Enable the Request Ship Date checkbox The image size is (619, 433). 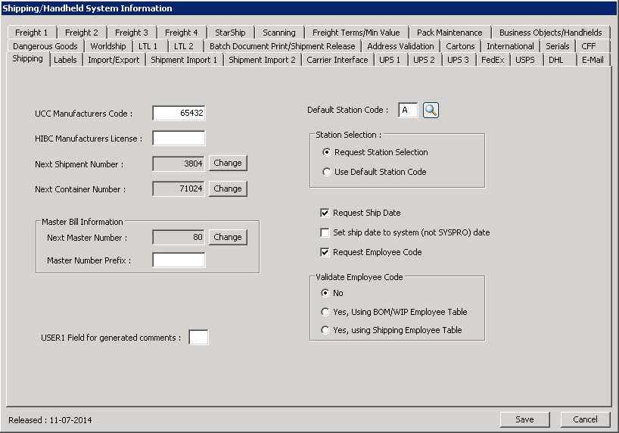click(x=325, y=213)
